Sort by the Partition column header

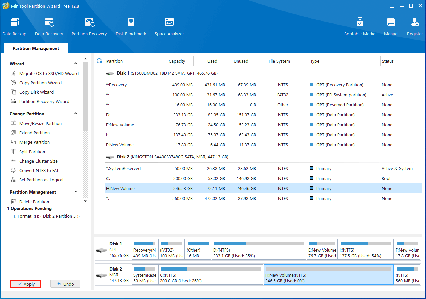[x=133, y=61]
